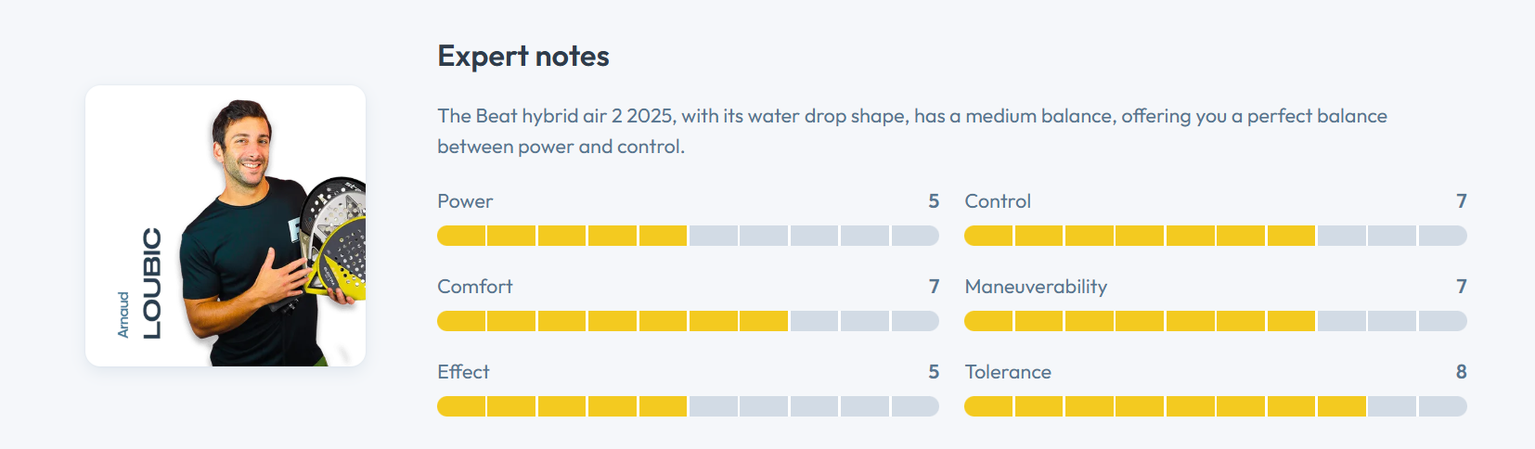The image size is (1535, 449).
Task: Click the Tolerance rating bar
Action: tap(1215, 406)
